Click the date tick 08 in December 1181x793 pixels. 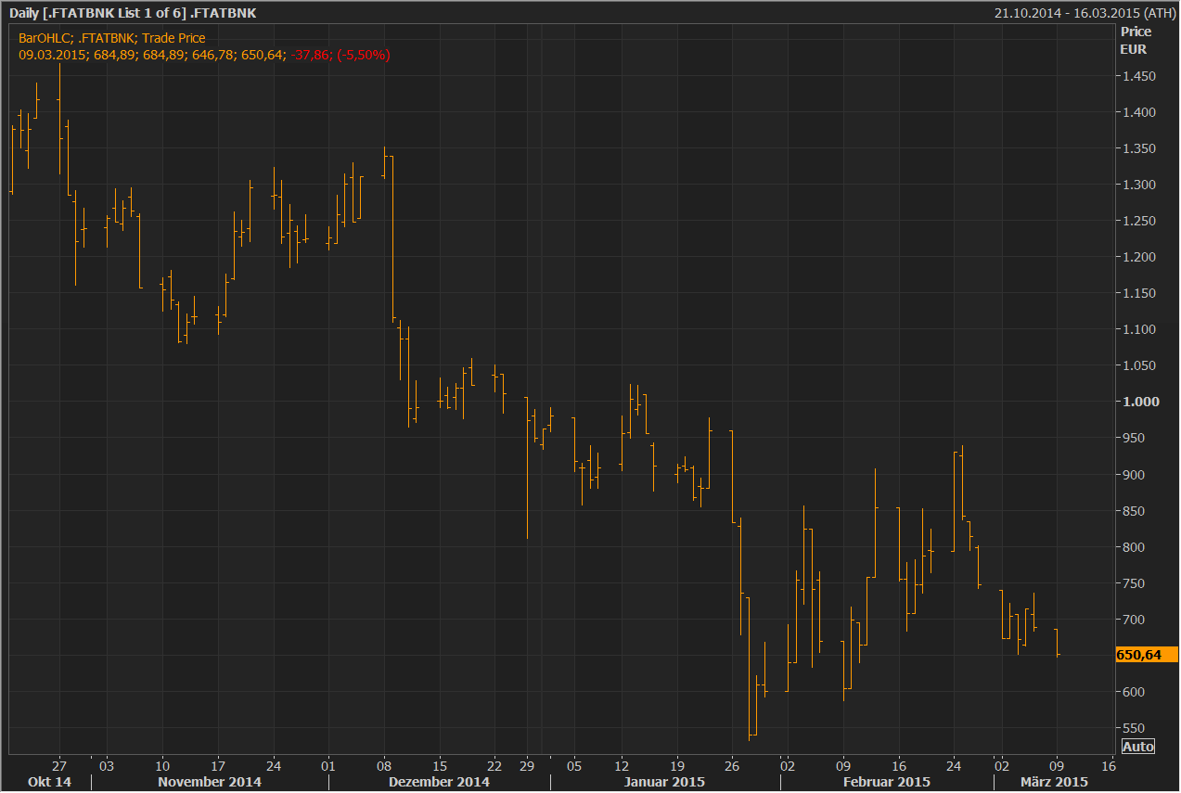point(384,767)
